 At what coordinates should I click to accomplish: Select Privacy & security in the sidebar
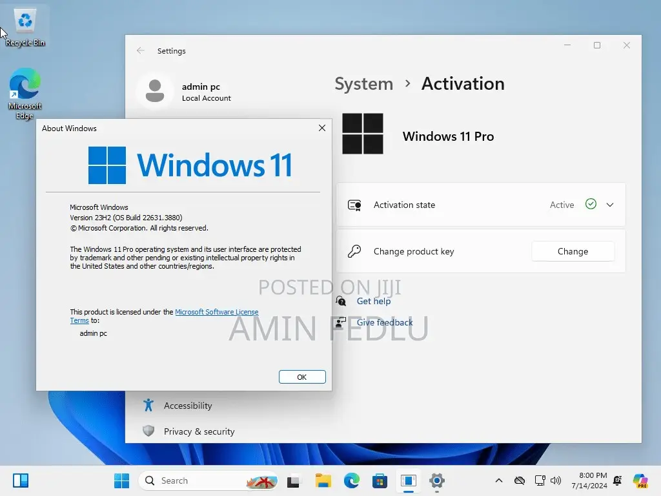pyautogui.click(x=200, y=431)
